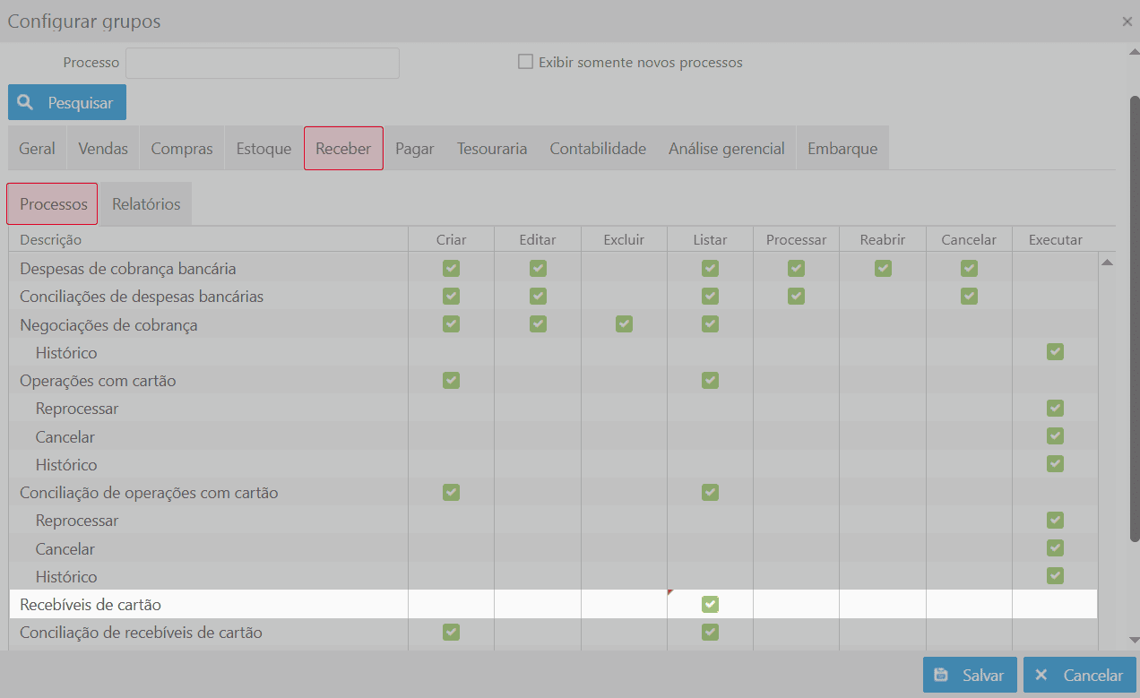Toggle Listar for Recebíveis de cartão
The height and width of the screenshot is (698, 1140).
[x=710, y=605]
